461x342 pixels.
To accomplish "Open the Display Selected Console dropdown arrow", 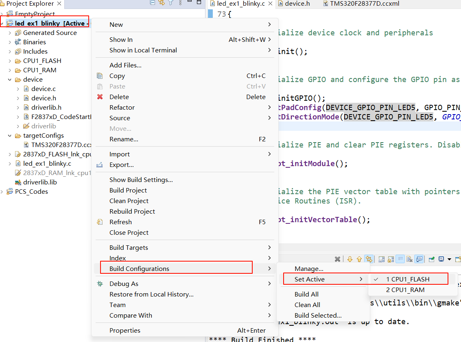I will pos(449,259).
